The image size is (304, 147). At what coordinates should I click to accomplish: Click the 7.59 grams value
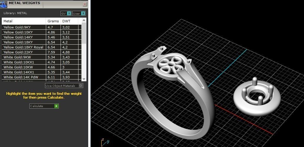tap(51, 52)
